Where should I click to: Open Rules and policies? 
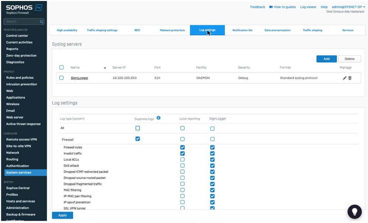click(x=20, y=77)
